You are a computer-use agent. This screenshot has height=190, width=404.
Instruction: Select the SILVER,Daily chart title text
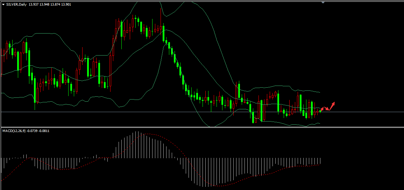(16, 5)
